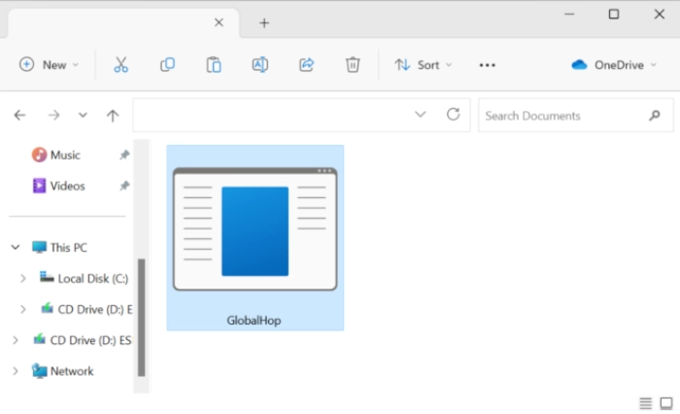Viewport: 680px width, 414px height.
Task: Navigate back to previous folder
Action: pos(20,116)
